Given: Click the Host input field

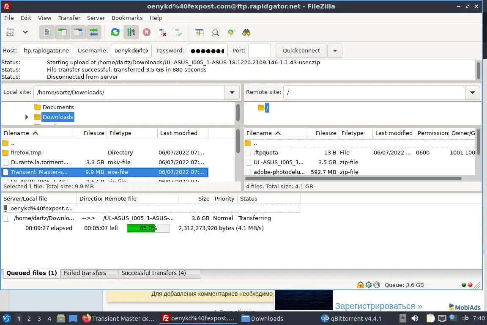Looking at the screenshot, I should coord(46,50).
